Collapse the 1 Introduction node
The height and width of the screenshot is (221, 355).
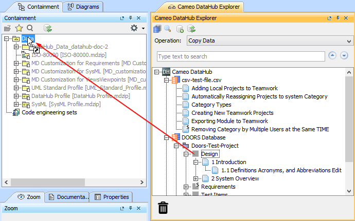pos(196,162)
